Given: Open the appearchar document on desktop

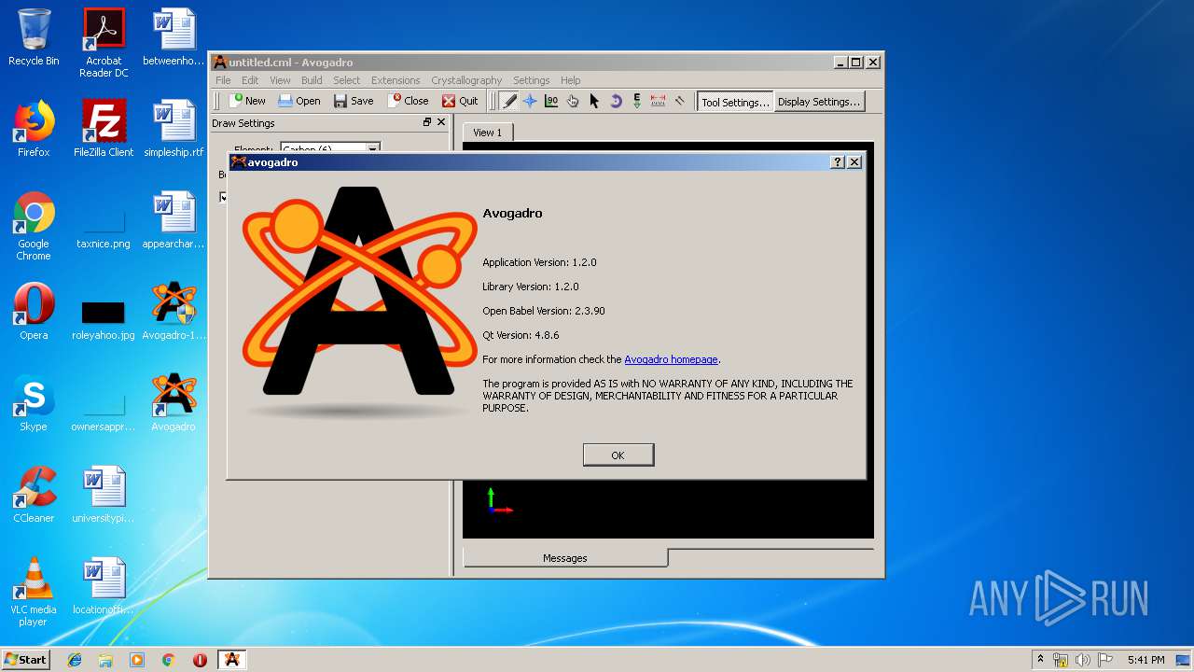Looking at the screenshot, I should point(174,220).
